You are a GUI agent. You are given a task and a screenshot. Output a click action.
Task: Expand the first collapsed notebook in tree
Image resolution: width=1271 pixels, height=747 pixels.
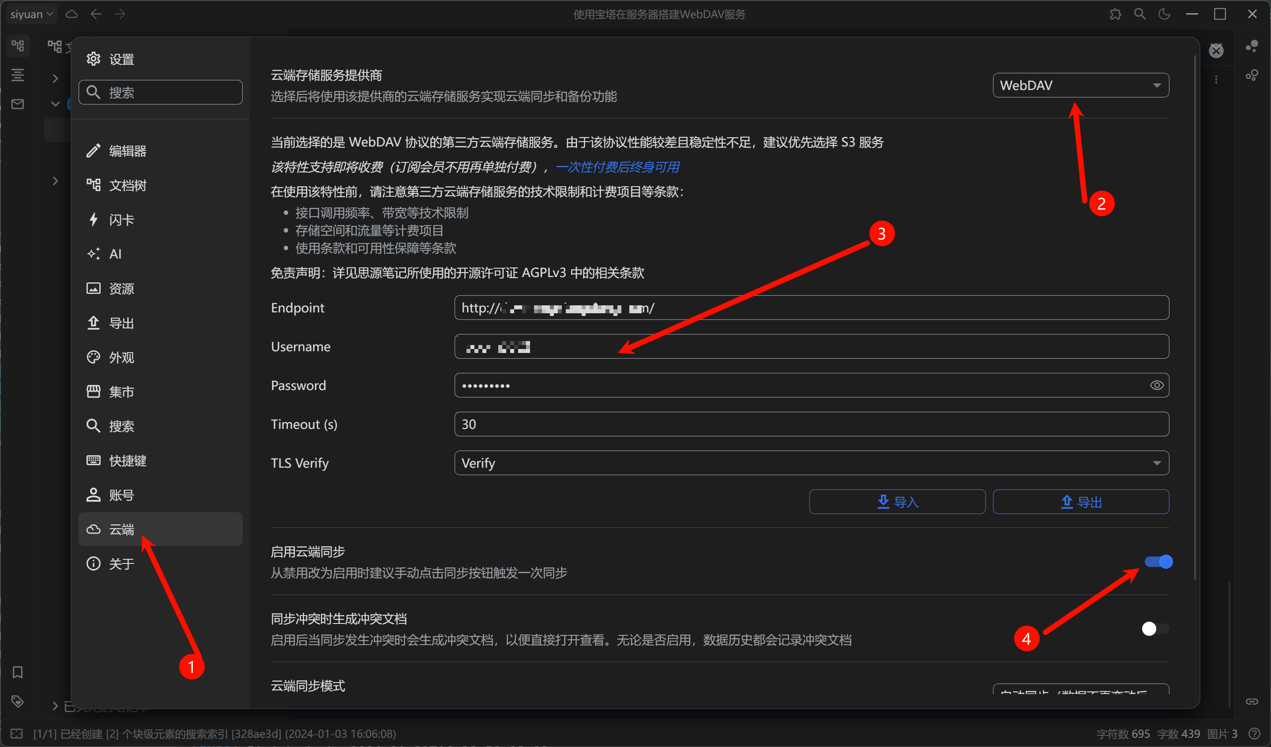click(x=56, y=79)
